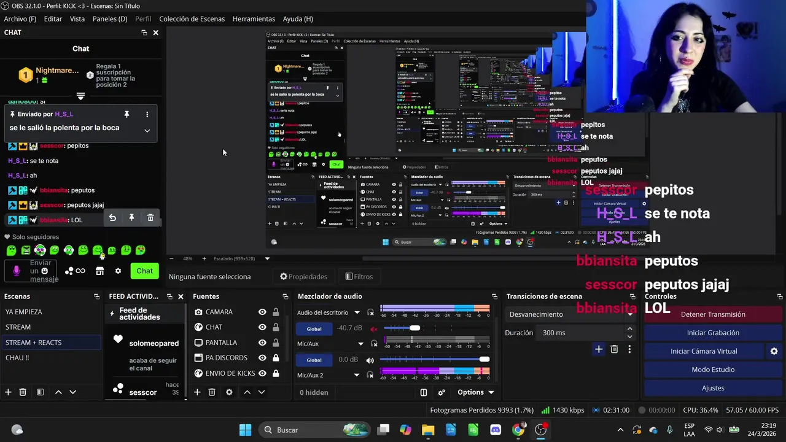Open the Editar menu

point(53,19)
